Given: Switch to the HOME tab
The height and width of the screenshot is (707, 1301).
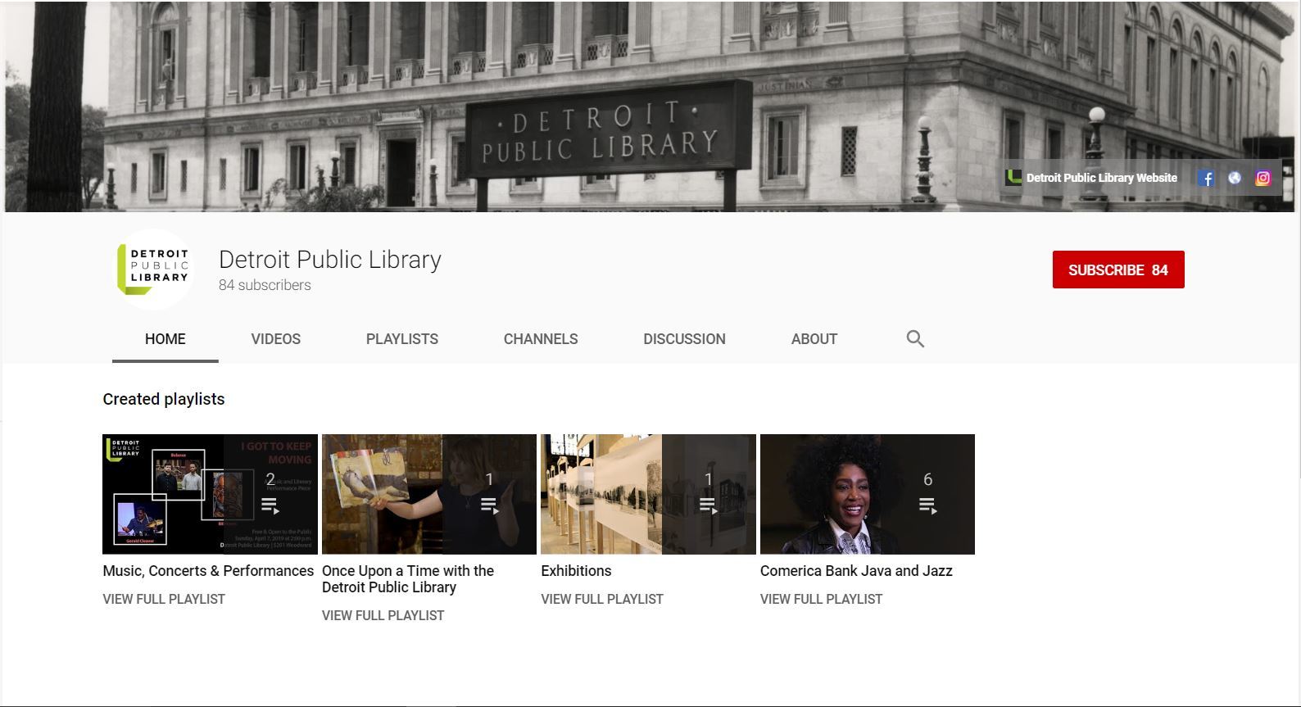Looking at the screenshot, I should [165, 339].
